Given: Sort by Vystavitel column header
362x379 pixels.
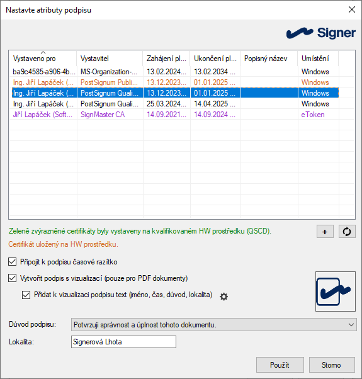Looking at the screenshot, I should [110, 59].
